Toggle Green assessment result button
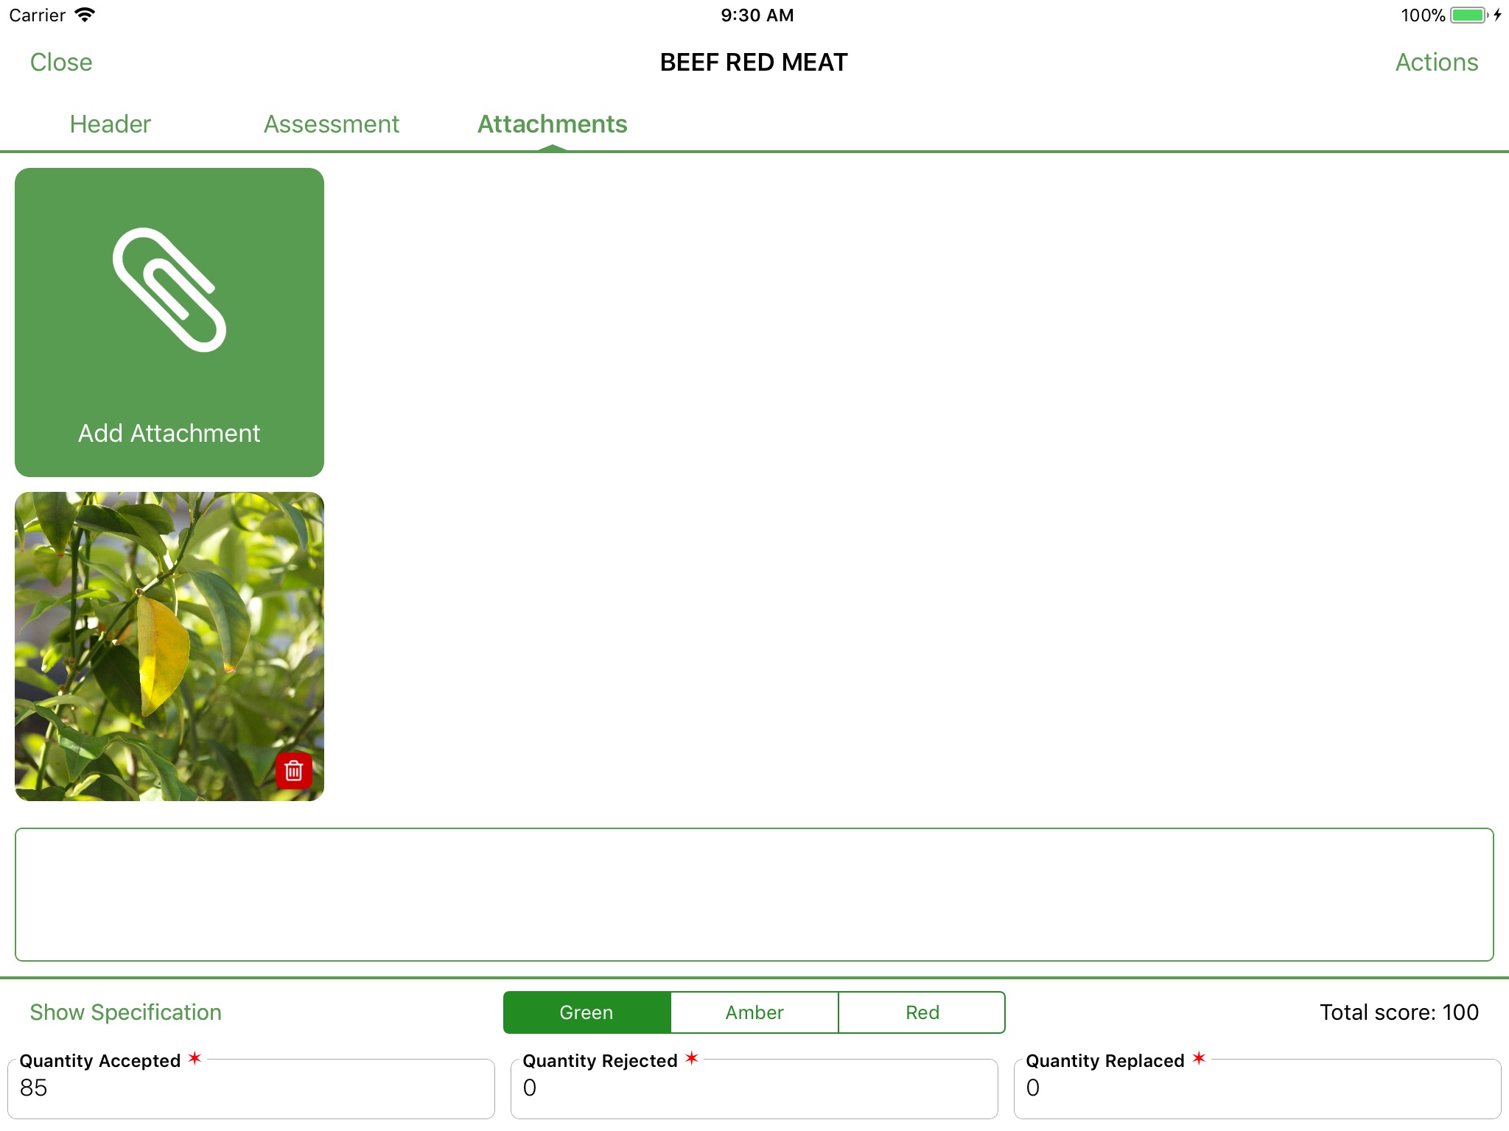Screen dimensions: 1509x1131 (x=586, y=1012)
